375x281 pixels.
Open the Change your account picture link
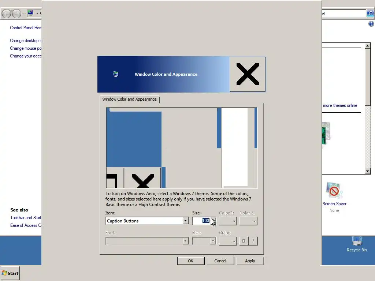(26, 56)
